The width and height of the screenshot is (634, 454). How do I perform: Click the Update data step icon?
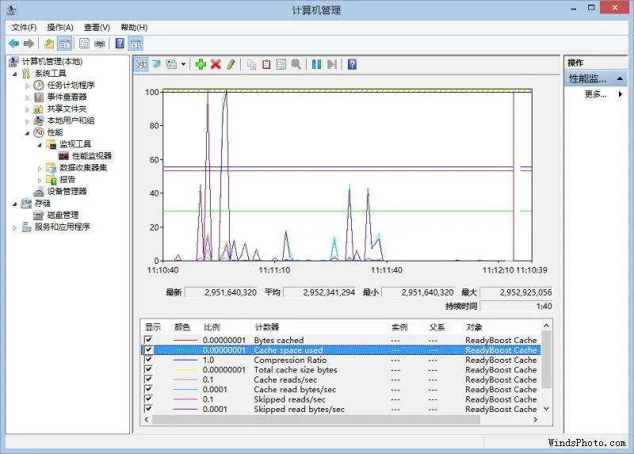(332, 64)
